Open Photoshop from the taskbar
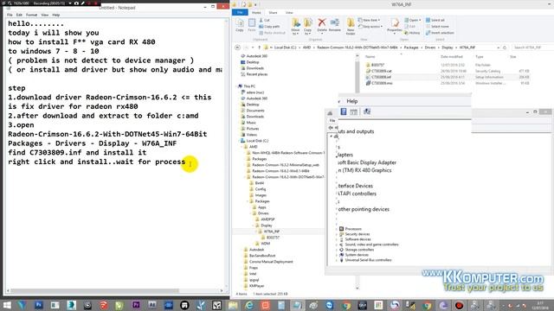Screen dimensions: 554x311 [x=38, y=305]
